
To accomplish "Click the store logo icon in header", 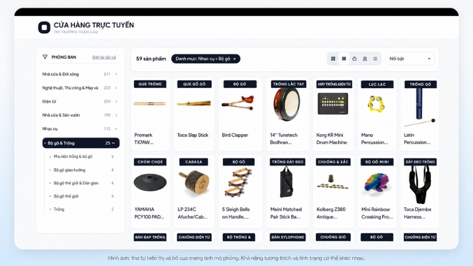I will click(44, 27).
